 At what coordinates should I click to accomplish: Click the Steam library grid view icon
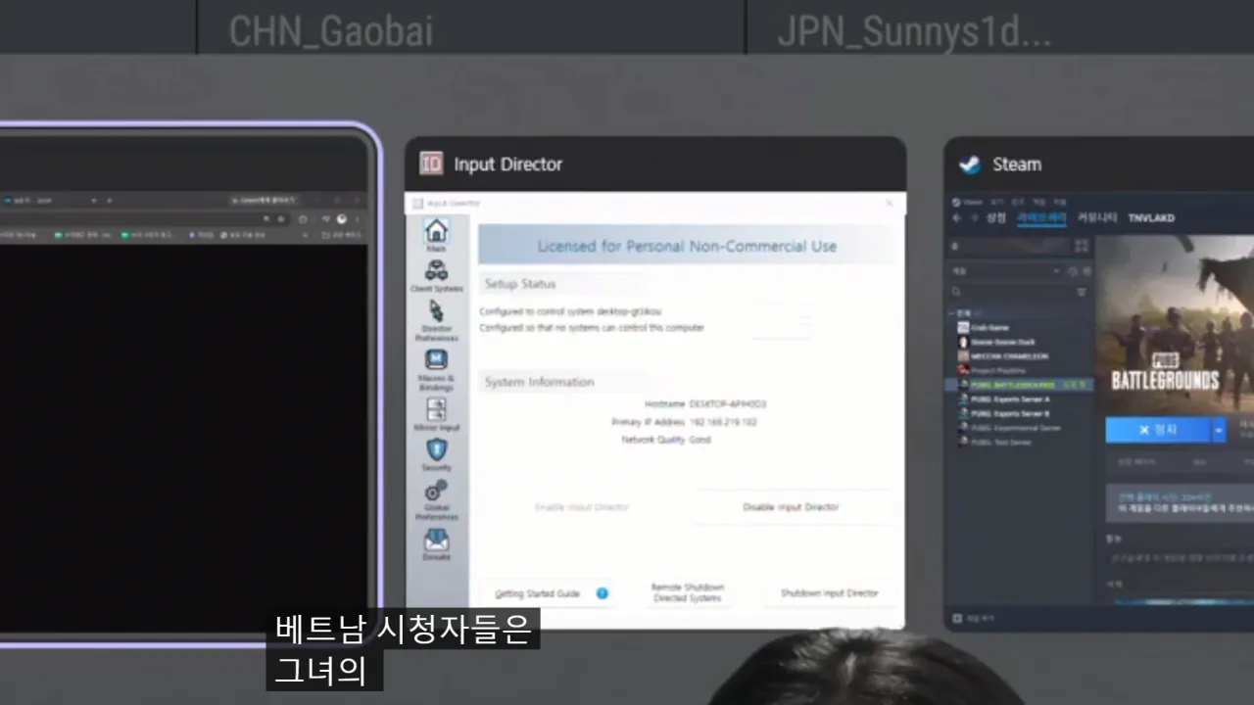1082,245
